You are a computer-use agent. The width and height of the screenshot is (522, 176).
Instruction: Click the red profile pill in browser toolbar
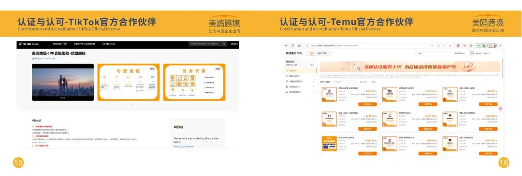click(x=493, y=45)
